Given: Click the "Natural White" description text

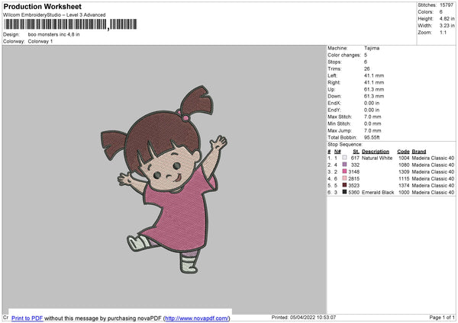Looking at the screenshot, I should point(377,158).
